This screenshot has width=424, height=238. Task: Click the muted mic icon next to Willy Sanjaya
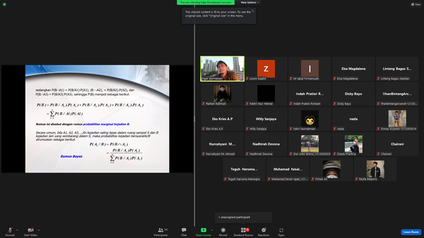click(x=247, y=129)
